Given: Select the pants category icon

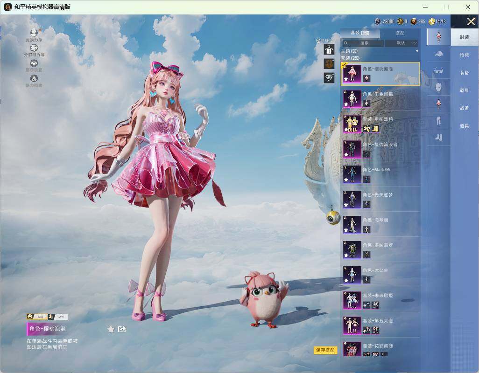Looking at the screenshot, I should tap(439, 121).
